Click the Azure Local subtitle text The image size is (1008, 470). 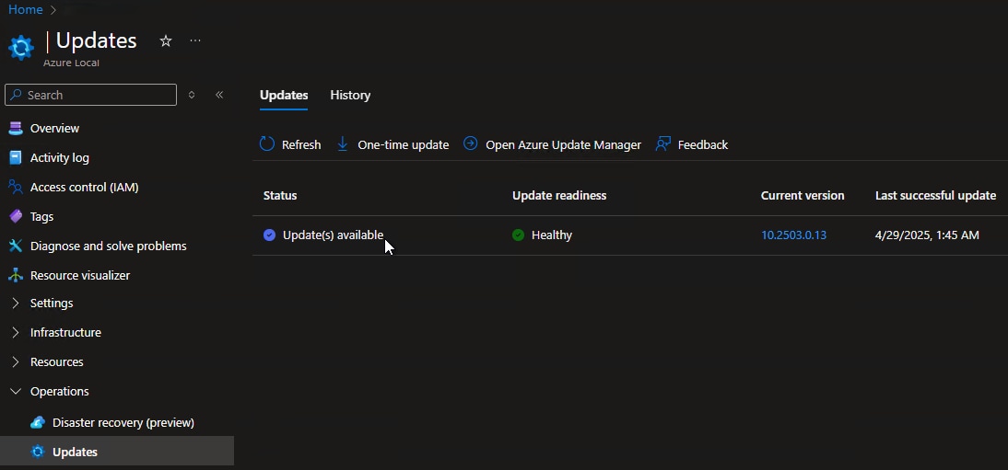click(71, 63)
